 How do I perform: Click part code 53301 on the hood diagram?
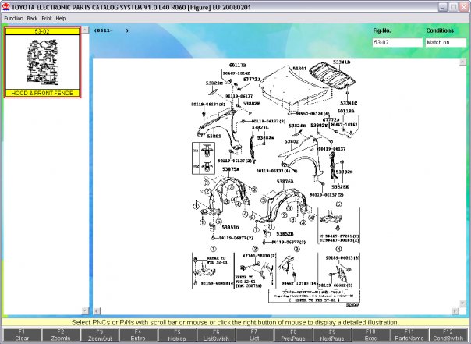tap(299, 69)
